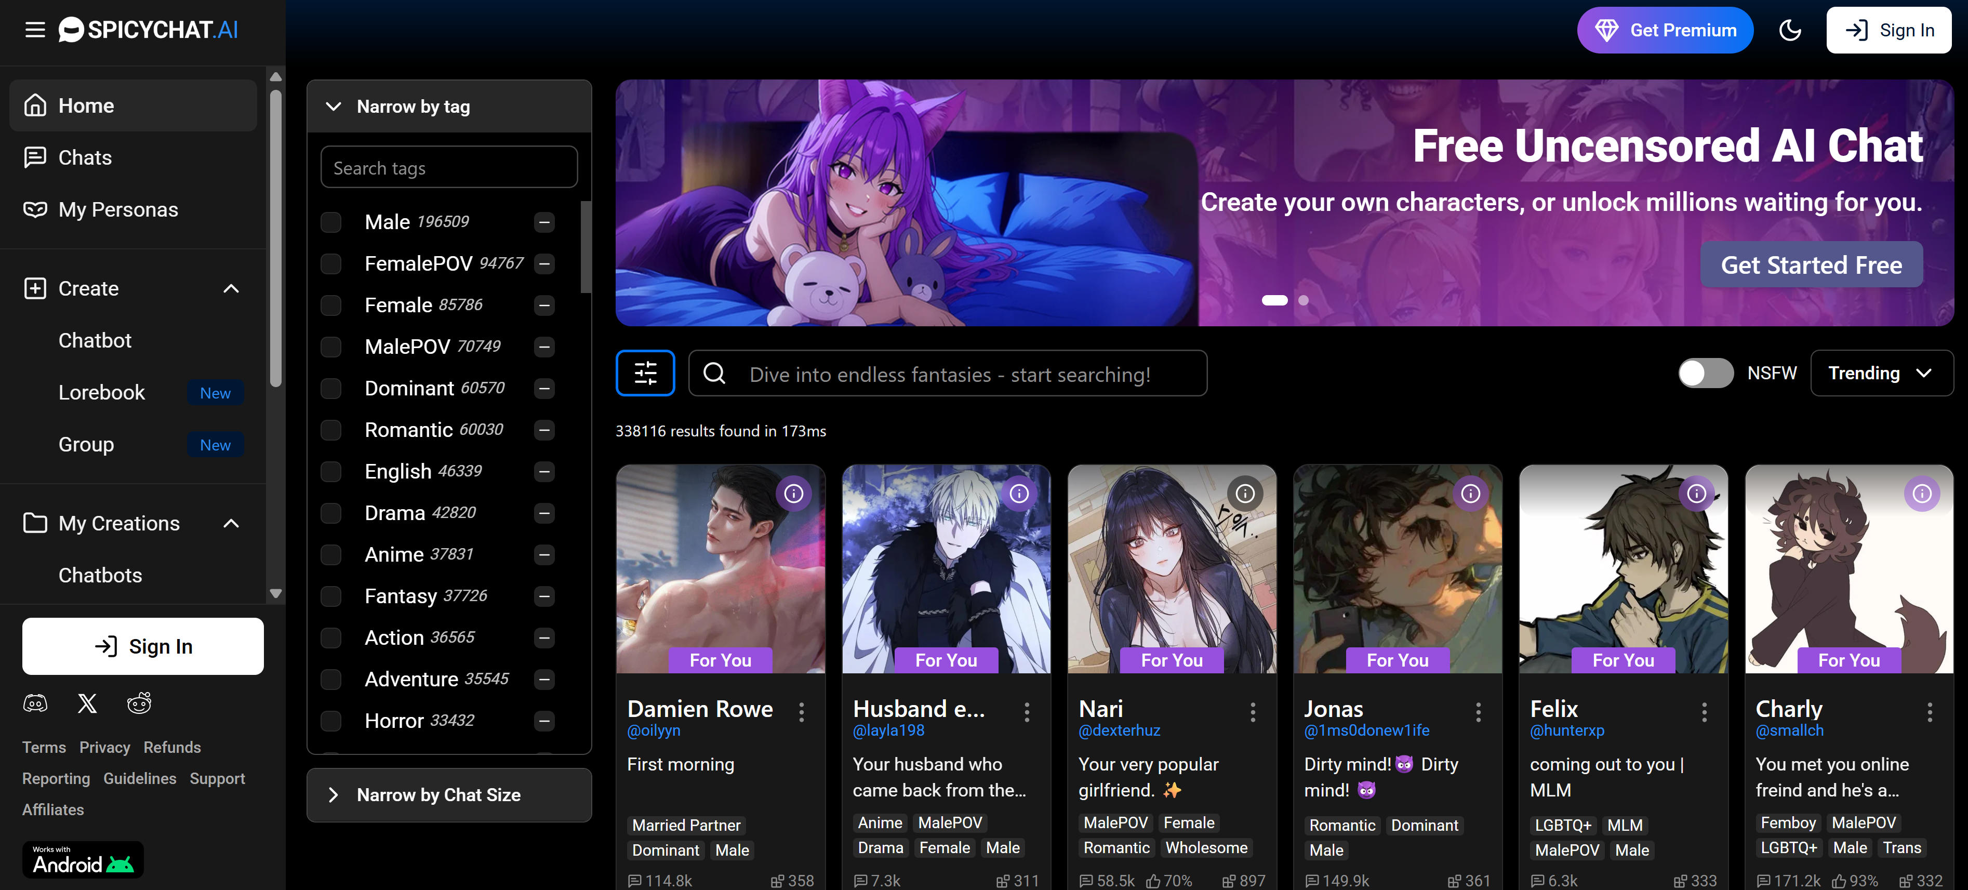Open the three-dot menu on Nari's card

1253,711
